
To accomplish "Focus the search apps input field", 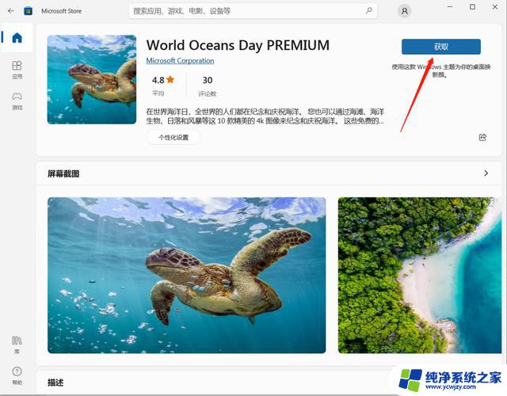I will pos(253,11).
